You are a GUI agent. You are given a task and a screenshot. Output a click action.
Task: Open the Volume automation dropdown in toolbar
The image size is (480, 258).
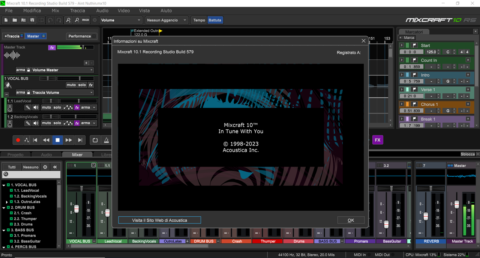(x=121, y=20)
